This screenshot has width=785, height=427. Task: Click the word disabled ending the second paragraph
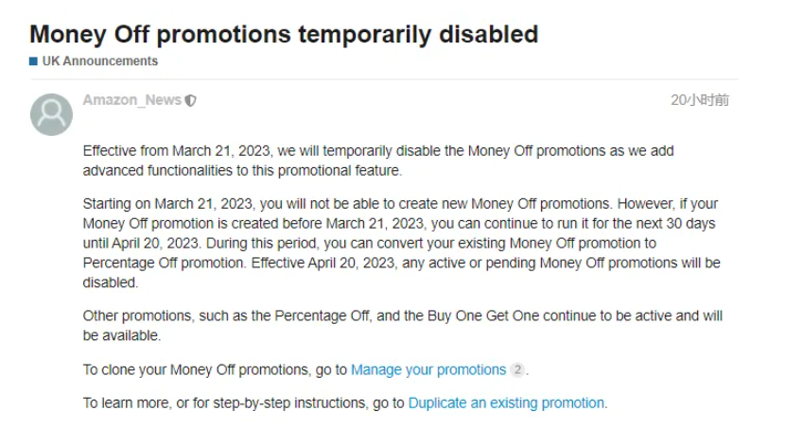point(110,282)
